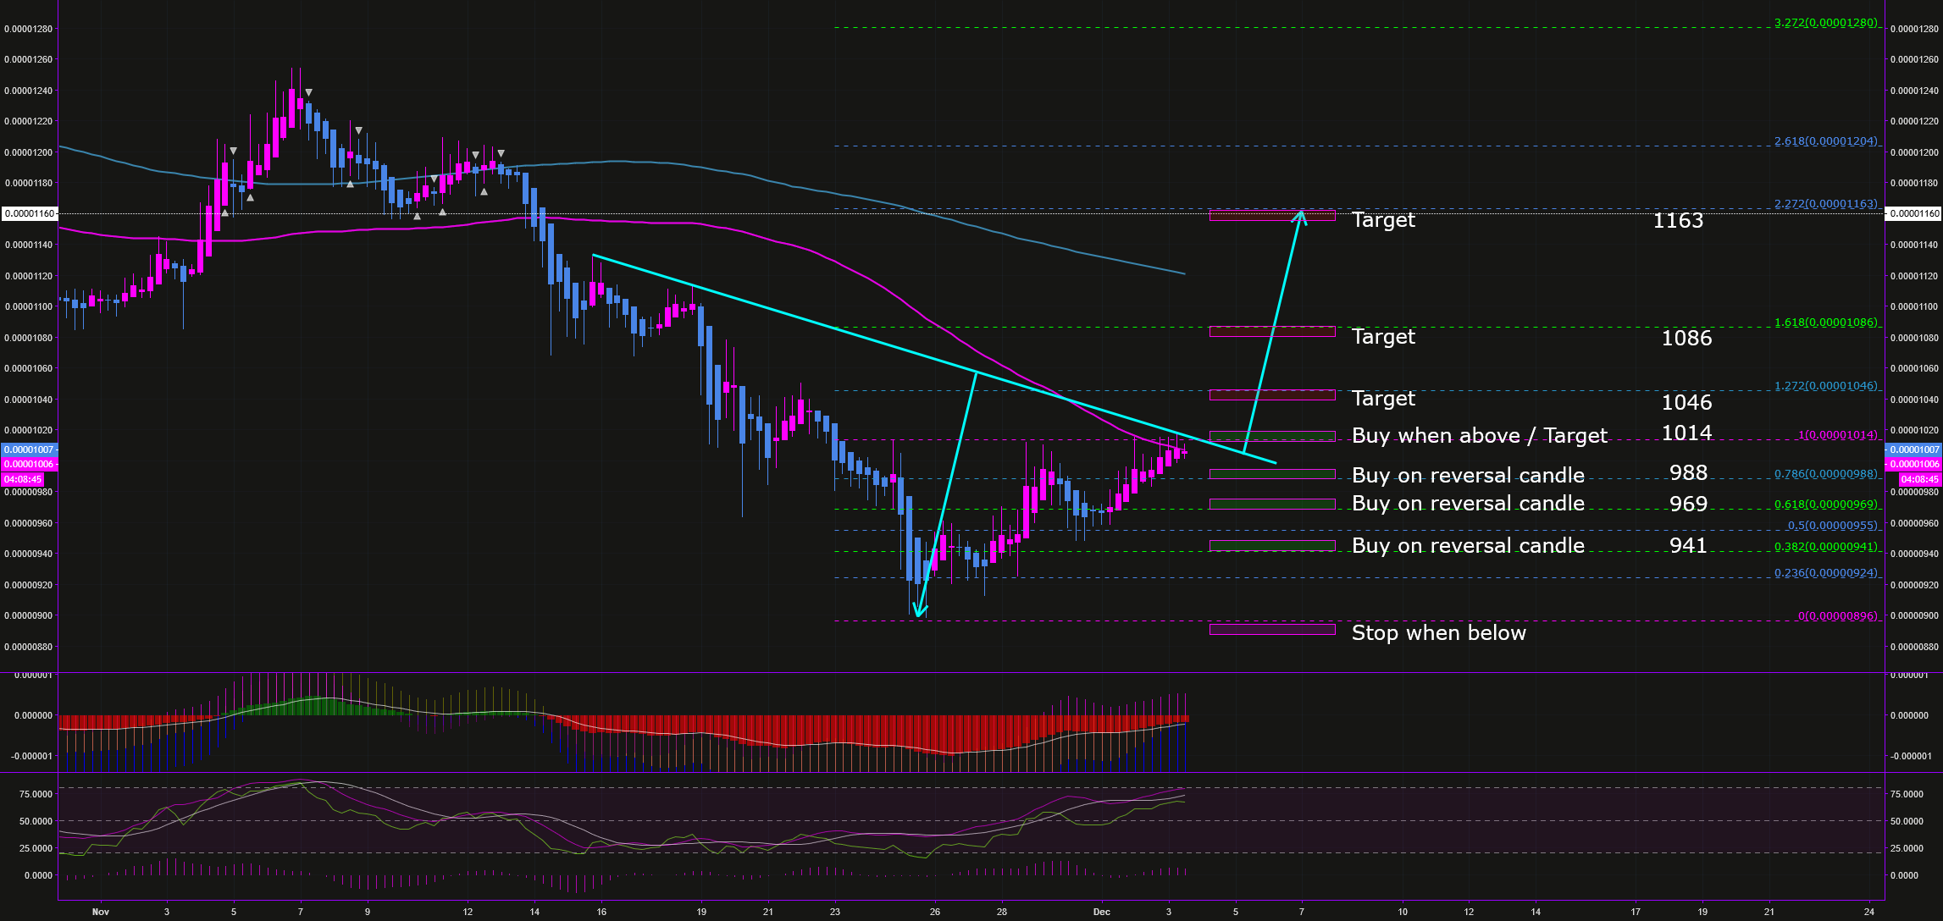
Task: Click the purple rectangle beside Stop when below
Action: (1272, 629)
